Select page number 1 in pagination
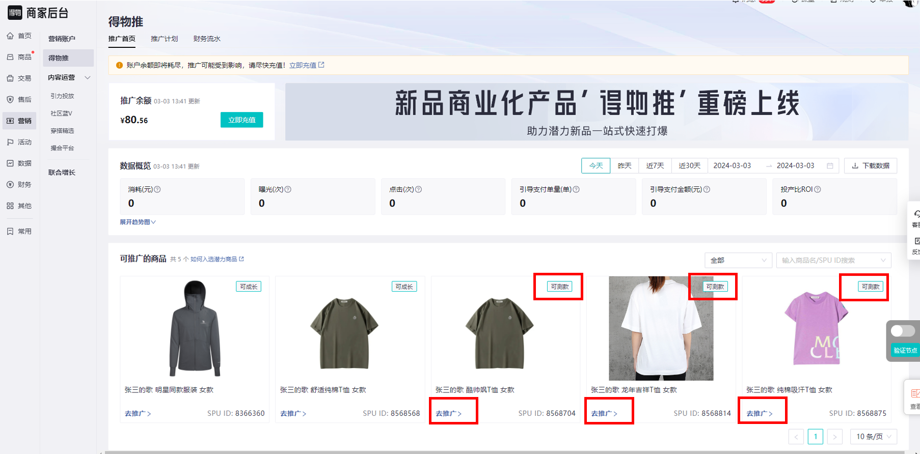Screen dimensions: 920x454 tap(816, 437)
